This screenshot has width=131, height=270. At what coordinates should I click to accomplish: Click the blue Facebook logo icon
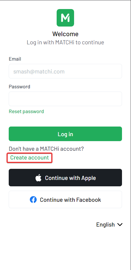(x=33, y=200)
